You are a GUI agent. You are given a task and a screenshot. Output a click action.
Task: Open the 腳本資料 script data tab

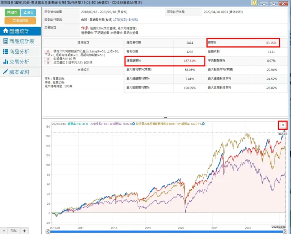click(x=20, y=72)
